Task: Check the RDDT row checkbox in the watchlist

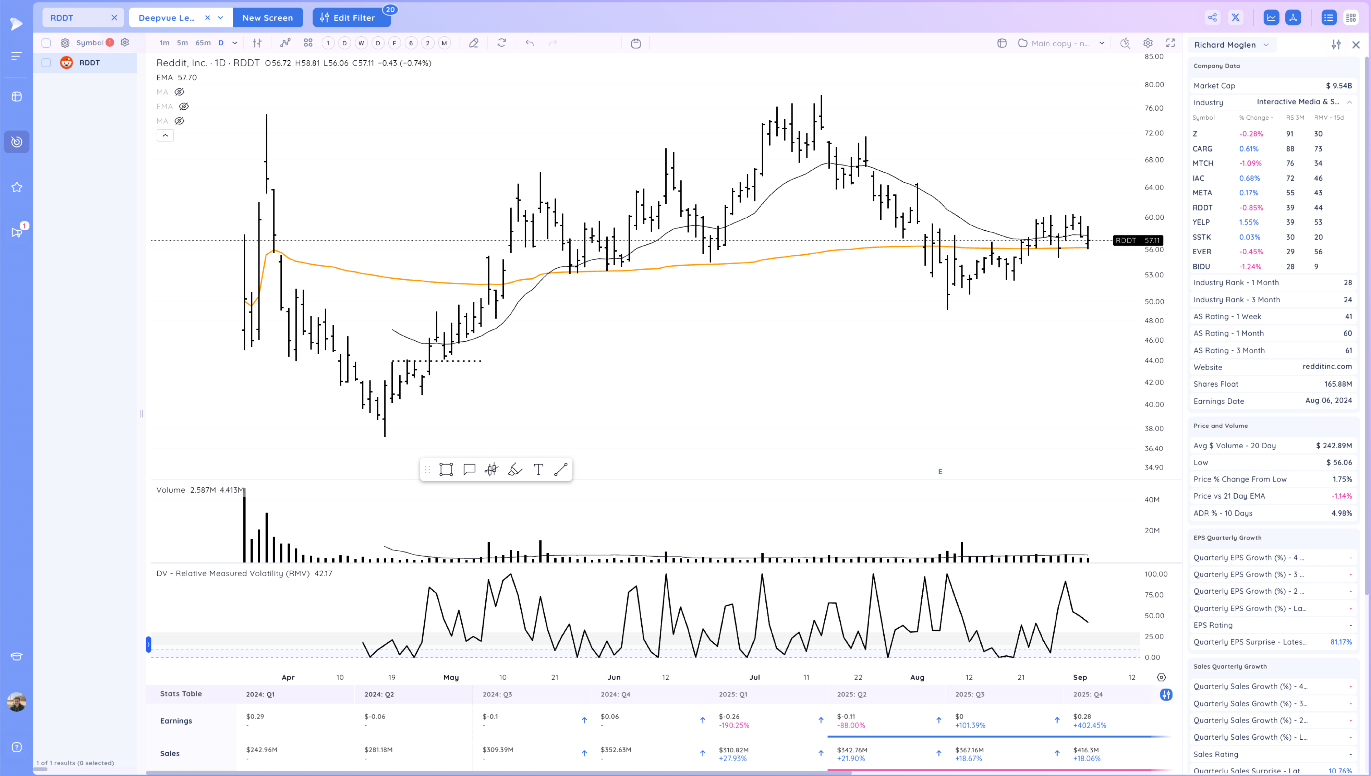Action: 46,62
